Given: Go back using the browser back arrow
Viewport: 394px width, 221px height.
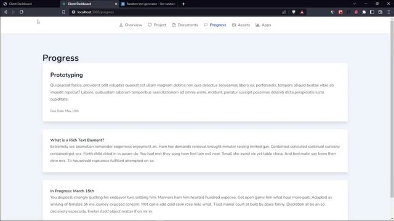Looking at the screenshot, I should click(x=6, y=12).
